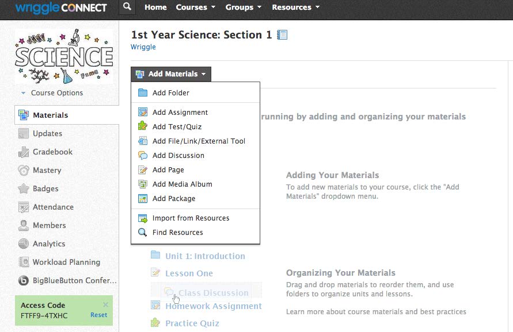Click the Add Test/Quiz puzzle icon

[143, 126]
